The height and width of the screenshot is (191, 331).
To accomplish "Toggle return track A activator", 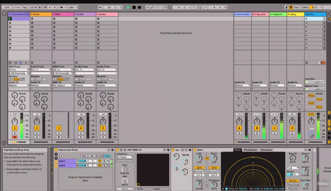I will coord(239,128).
